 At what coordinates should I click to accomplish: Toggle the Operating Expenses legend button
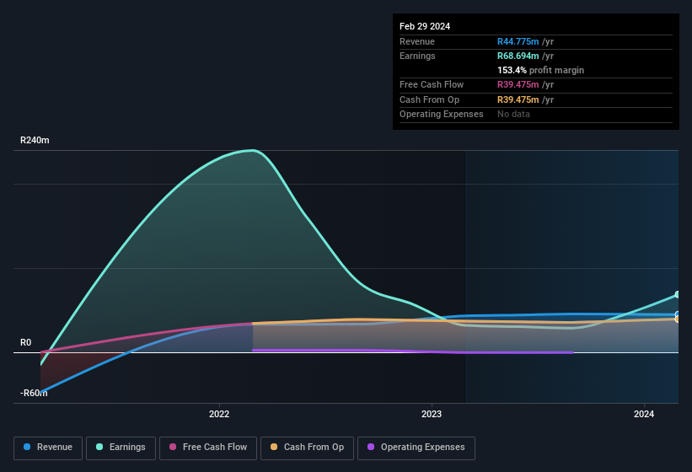[x=416, y=448]
